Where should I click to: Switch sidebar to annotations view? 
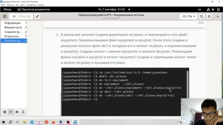[x=17, y=112]
